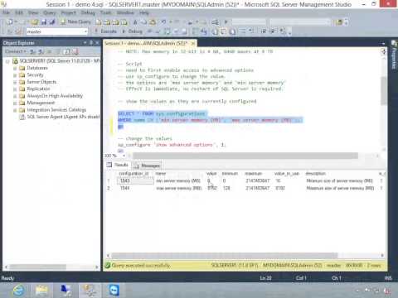Click Specify Values for Template Parameters icon
398x298 pixels.
[283, 31]
